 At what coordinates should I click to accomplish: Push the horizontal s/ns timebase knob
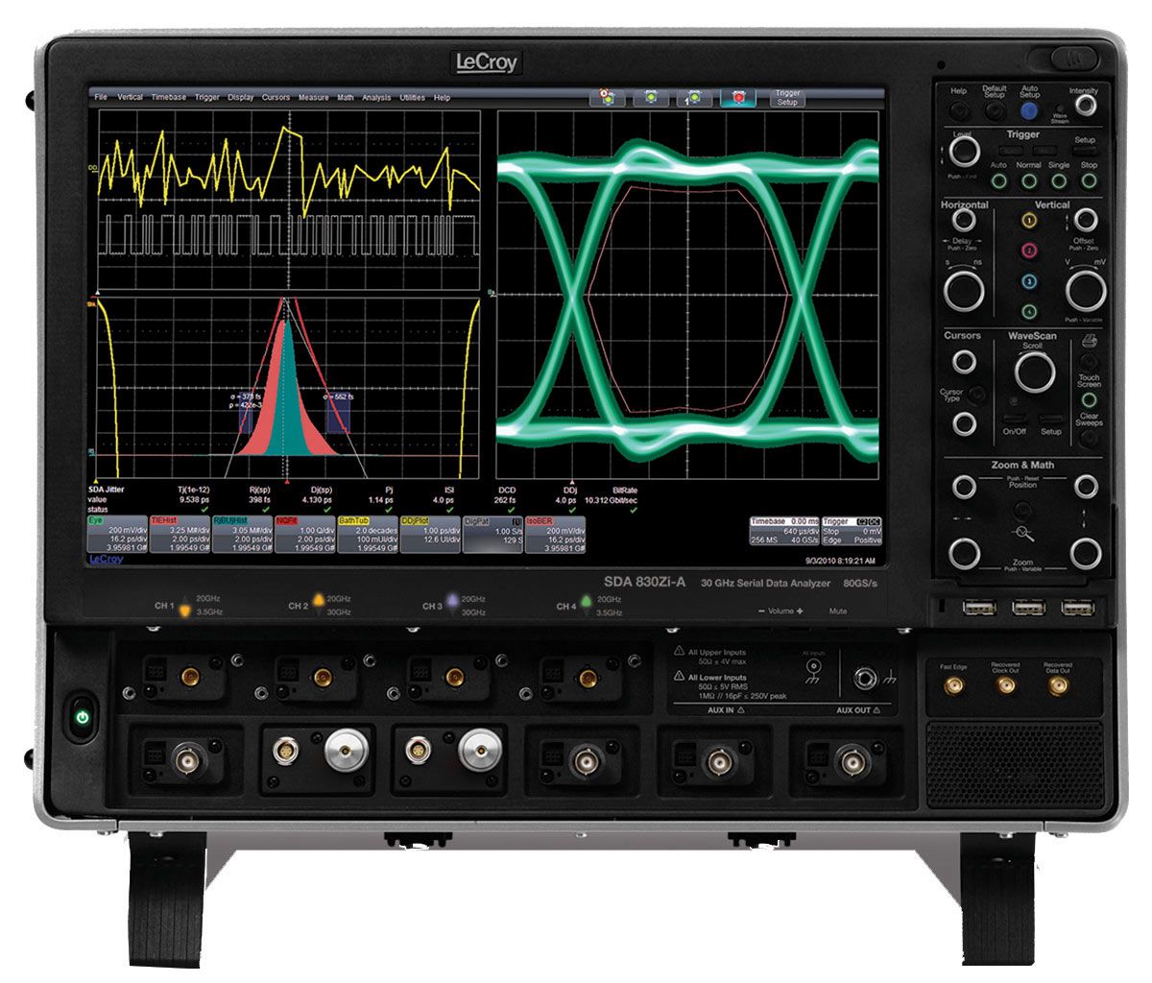(x=963, y=290)
